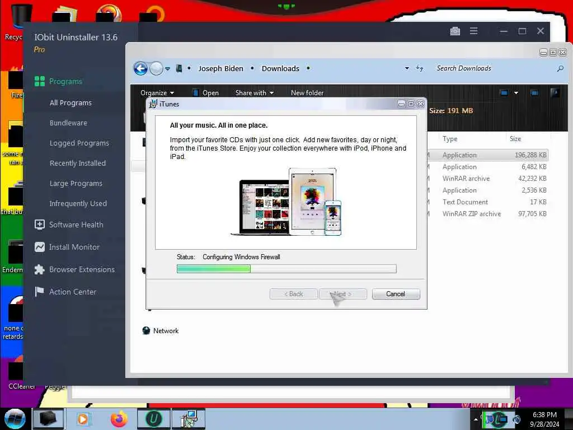Open the Organize dropdown menu
This screenshot has width=573, height=430.
coord(157,93)
